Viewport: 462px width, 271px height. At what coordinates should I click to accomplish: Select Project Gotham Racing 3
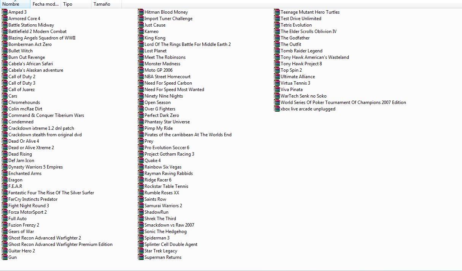(x=169, y=154)
